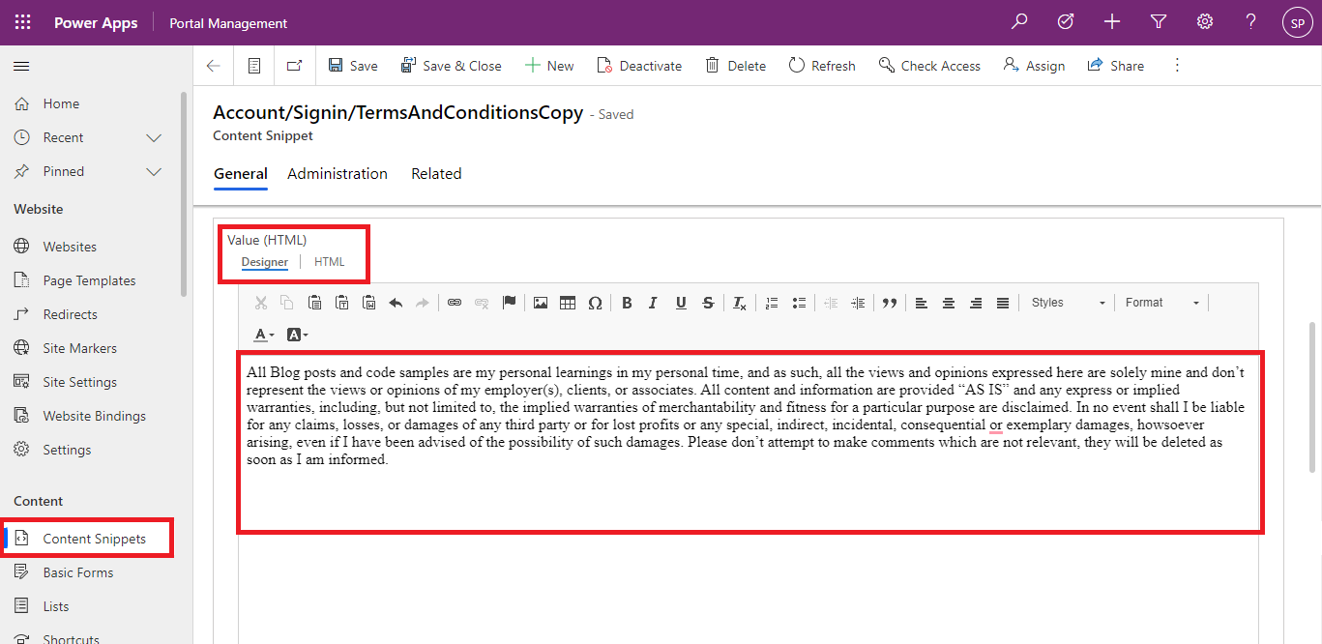Image resolution: width=1322 pixels, height=644 pixels.
Task: Click the Save & Close button
Action: 451,66
